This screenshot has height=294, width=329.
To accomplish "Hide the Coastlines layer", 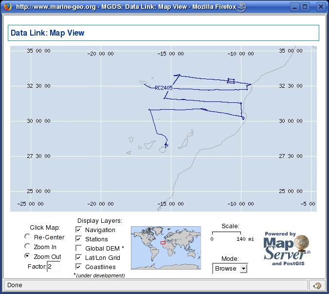I will tap(78, 267).
